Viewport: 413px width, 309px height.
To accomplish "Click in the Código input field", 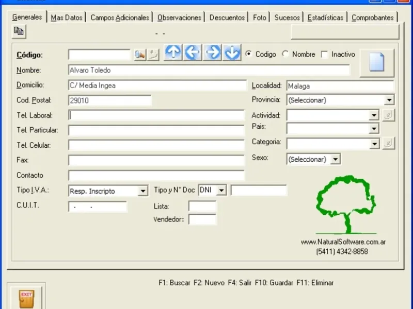I will 99,55.
